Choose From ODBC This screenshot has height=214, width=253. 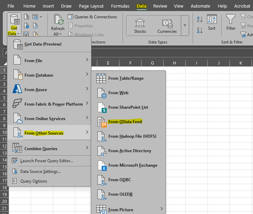point(129,180)
